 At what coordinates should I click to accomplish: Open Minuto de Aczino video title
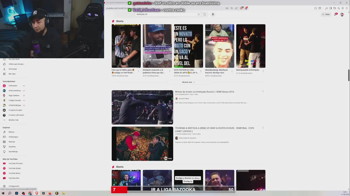click(x=205, y=92)
